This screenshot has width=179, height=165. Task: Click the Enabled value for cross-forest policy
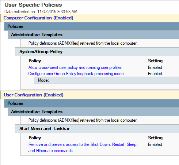[155, 67]
